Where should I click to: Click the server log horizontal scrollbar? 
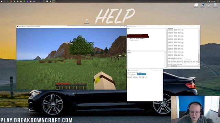pos(183,66)
